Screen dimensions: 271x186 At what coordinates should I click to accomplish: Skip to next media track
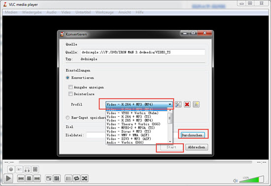(37, 179)
